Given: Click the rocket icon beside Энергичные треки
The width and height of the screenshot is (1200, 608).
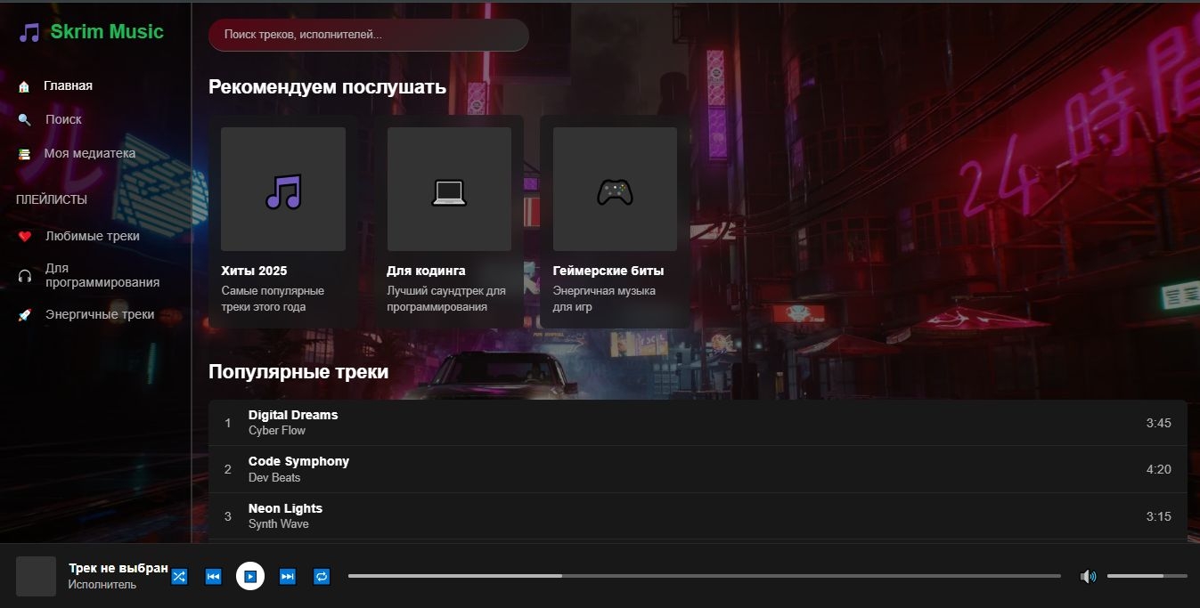Looking at the screenshot, I should point(25,315).
